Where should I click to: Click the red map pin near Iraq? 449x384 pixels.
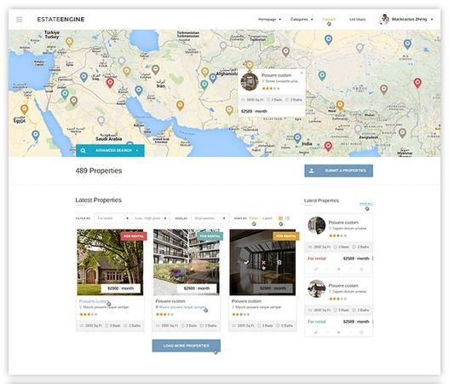click(110, 83)
